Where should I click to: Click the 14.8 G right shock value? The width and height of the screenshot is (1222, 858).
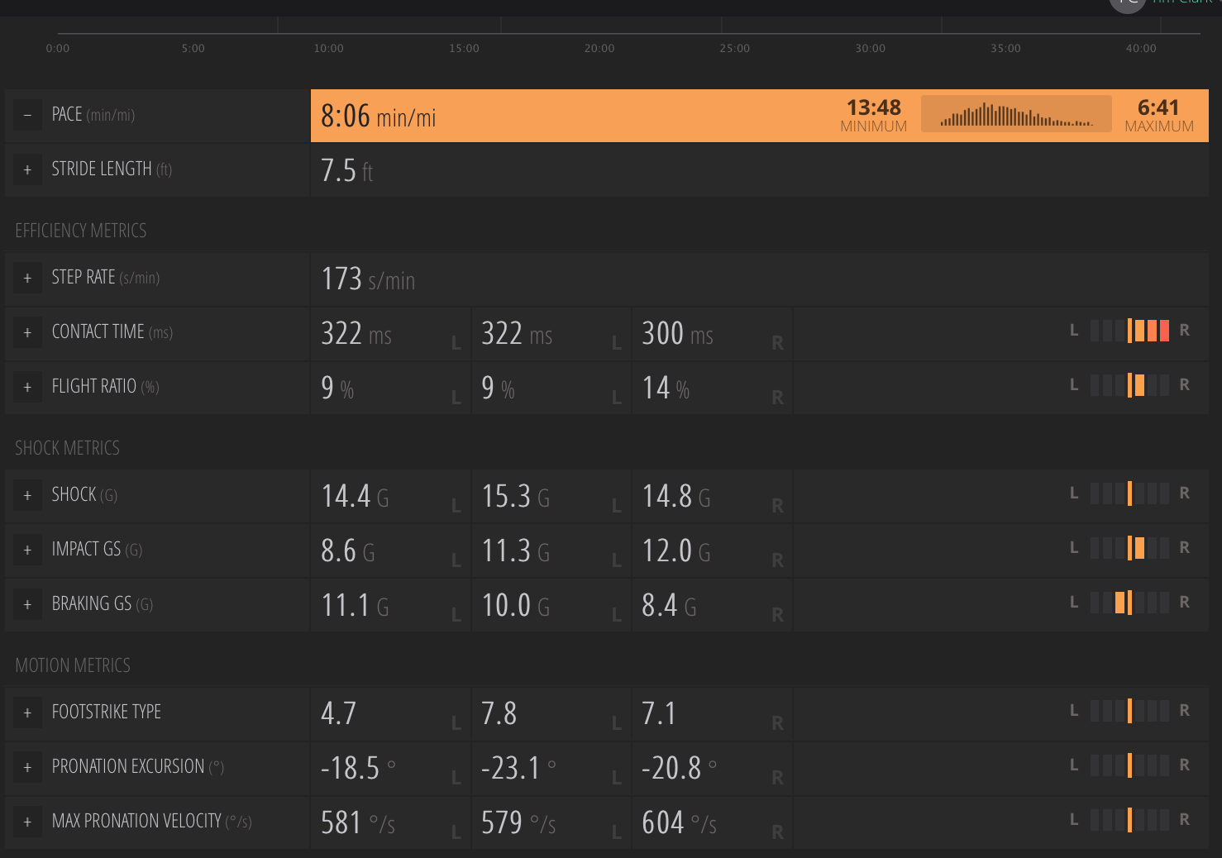pyautogui.click(x=676, y=497)
